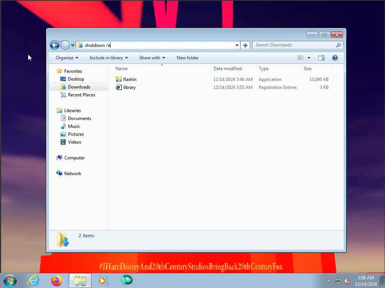This screenshot has height=288, width=385.
Task: Open the Videos library
Action: pos(74,142)
